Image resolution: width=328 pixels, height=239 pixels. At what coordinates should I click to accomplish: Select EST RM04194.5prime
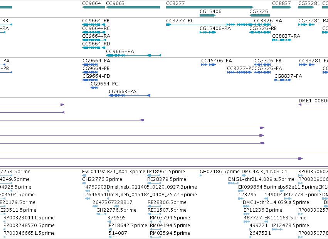(x=170, y=226)
